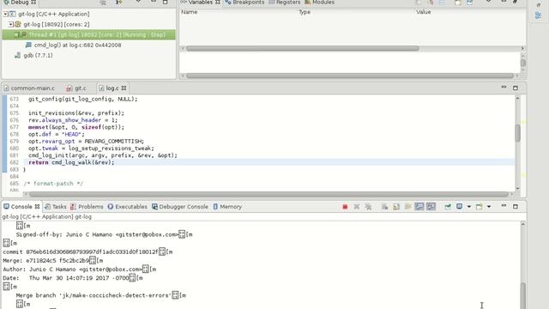
Task: Switch to the git.c editor tab
Action: pyautogui.click(x=76, y=88)
